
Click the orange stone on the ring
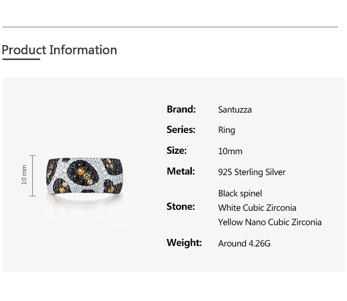80,172
